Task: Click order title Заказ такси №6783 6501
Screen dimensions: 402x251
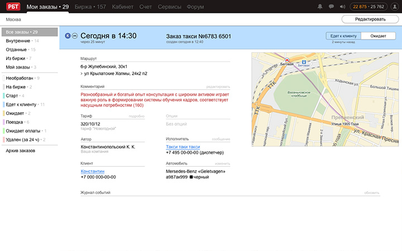Action: [x=198, y=36]
